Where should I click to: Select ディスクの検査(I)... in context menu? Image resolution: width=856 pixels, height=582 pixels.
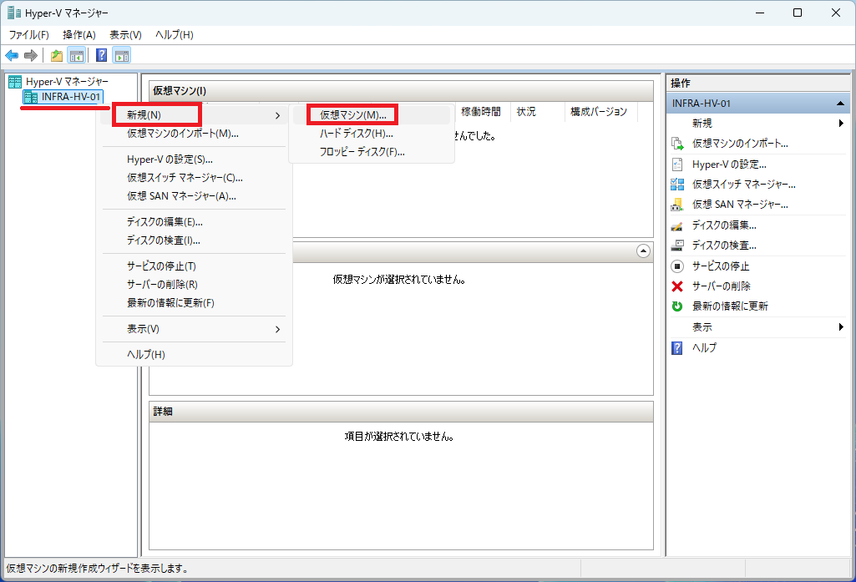coord(194,240)
